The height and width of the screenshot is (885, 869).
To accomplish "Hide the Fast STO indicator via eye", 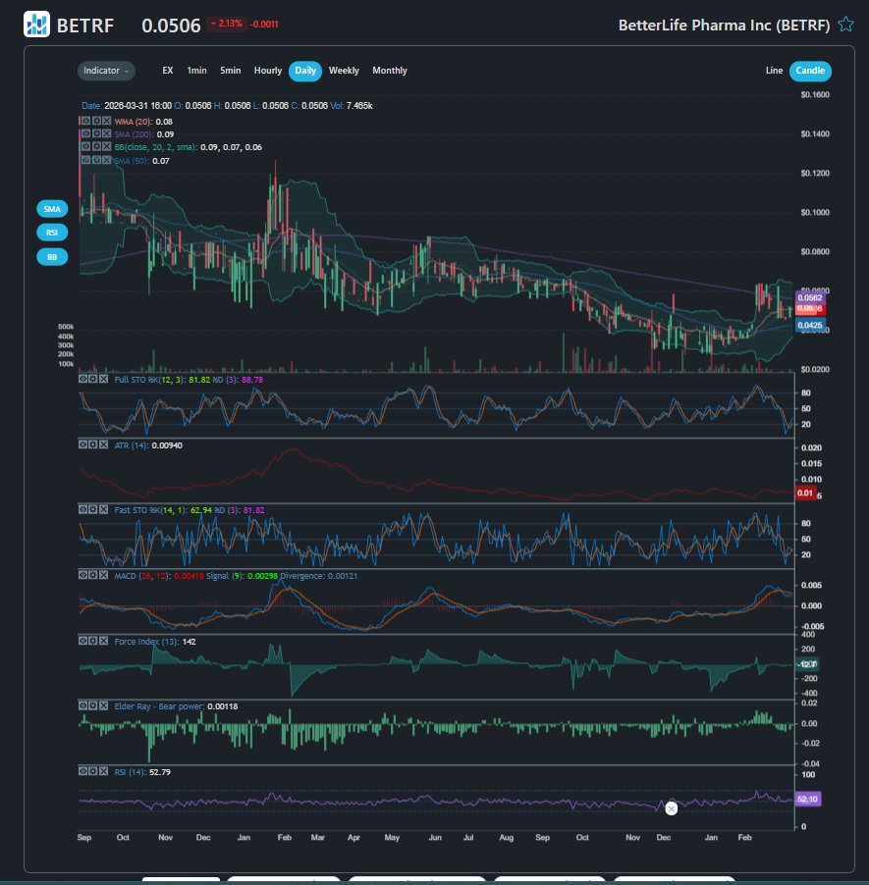I will [83, 509].
